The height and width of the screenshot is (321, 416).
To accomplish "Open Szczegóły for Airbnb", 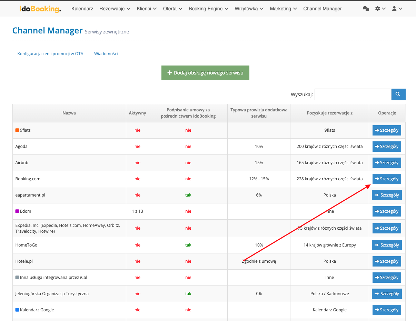I will [387, 163].
